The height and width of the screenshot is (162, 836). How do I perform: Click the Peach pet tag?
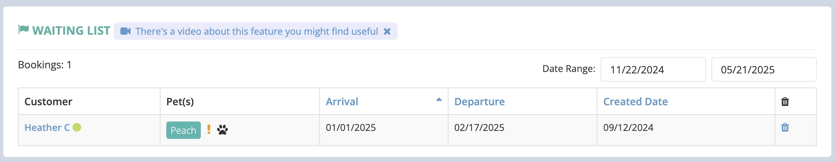(183, 130)
